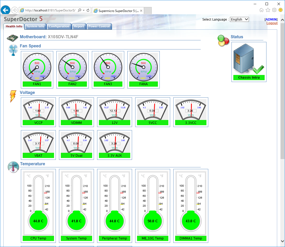Viewport: 285px width, 247px height.
Task: Click the FAN1 green label
Action: tap(37, 84)
